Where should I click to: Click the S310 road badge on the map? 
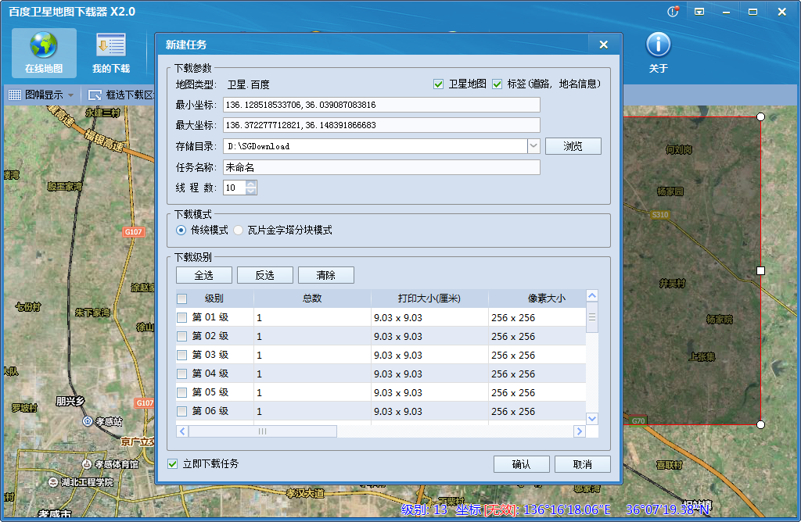(x=661, y=216)
